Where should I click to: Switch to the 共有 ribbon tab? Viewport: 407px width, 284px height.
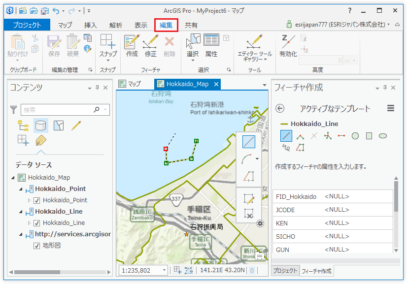(x=191, y=25)
